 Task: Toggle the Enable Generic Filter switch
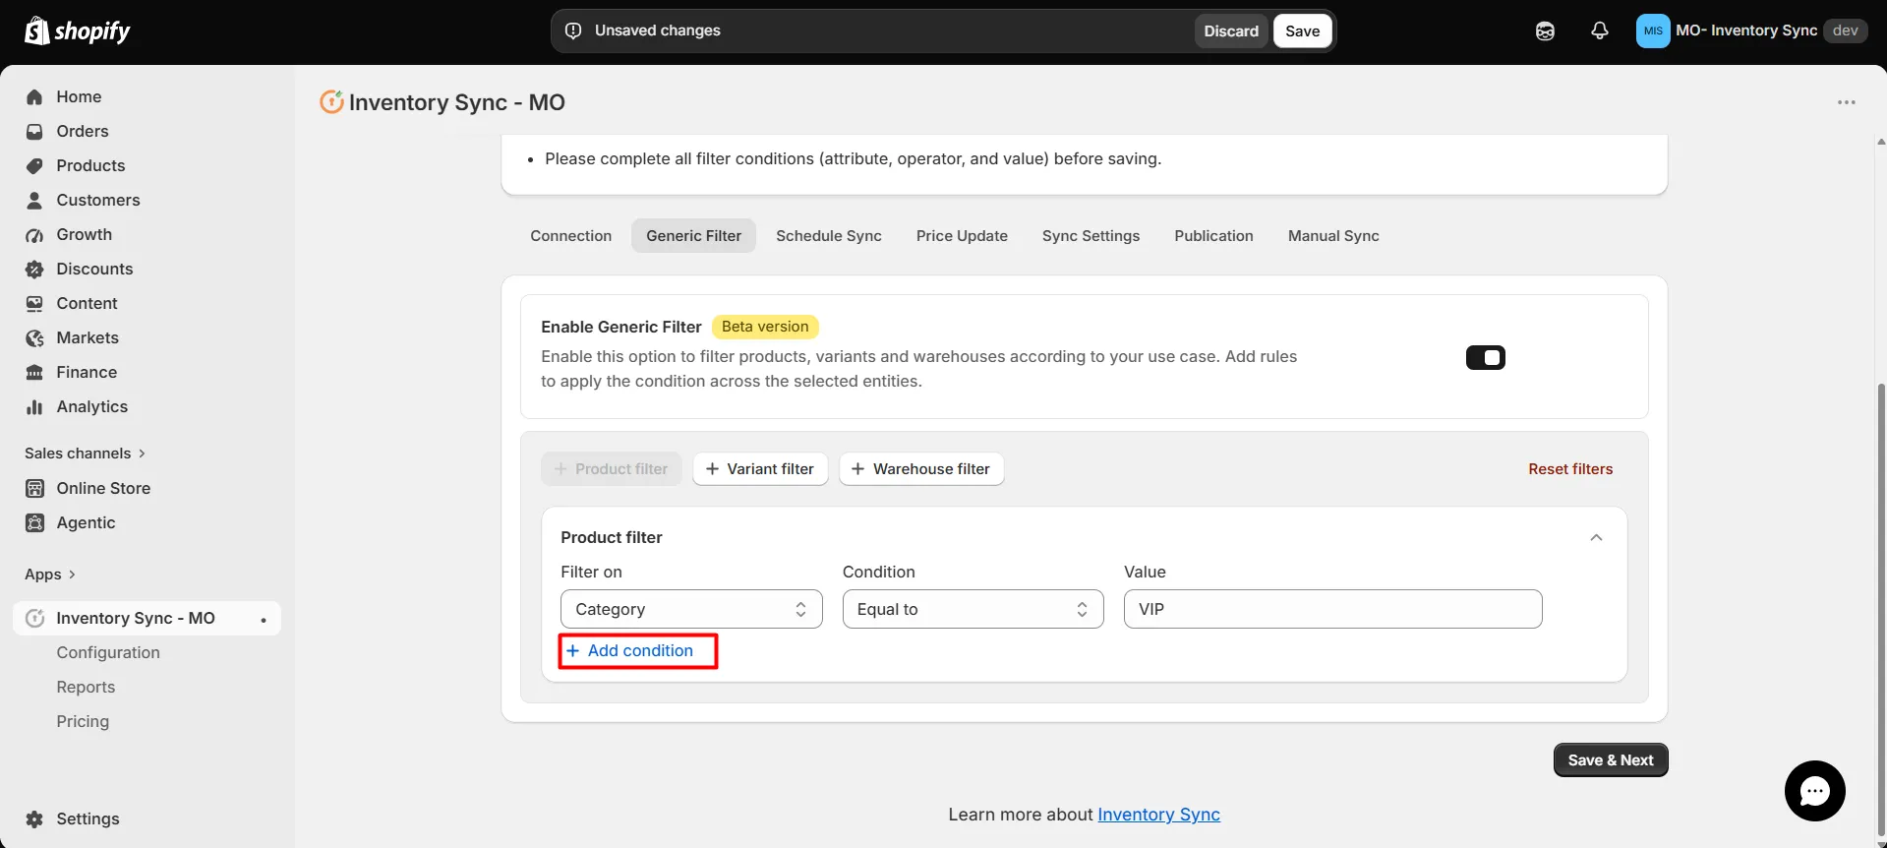pyautogui.click(x=1485, y=357)
